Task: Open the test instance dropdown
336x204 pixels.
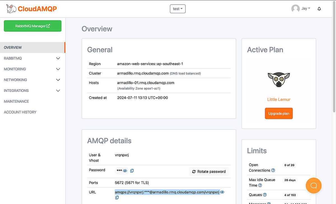Action: 178,9
